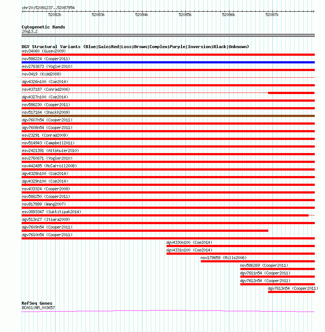Image resolution: width=325 pixels, height=332 pixels.
Task: Open nsv179659 (Mills2006) label
Action: click(223, 257)
